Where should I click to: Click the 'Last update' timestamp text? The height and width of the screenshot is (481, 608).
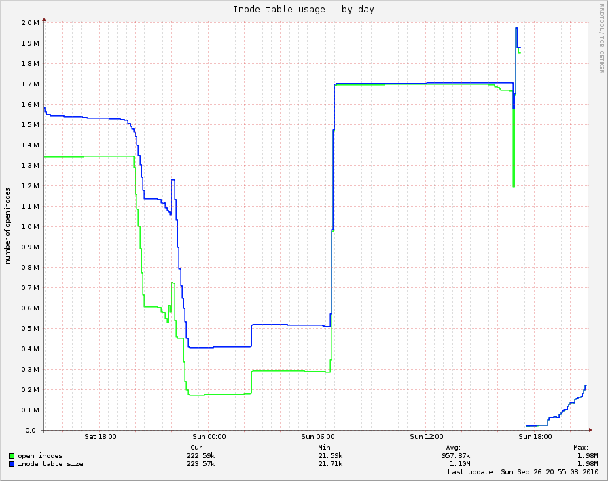tap(523, 472)
